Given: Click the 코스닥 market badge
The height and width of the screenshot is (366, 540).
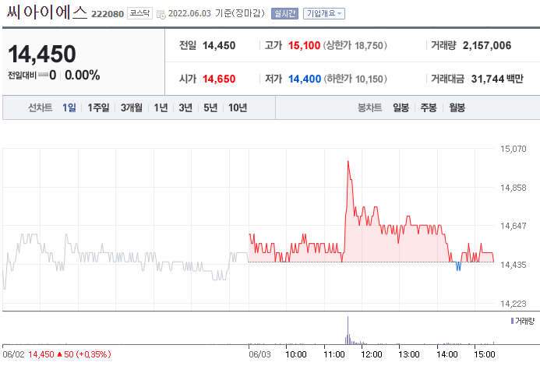Looking at the screenshot, I should tap(139, 13).
